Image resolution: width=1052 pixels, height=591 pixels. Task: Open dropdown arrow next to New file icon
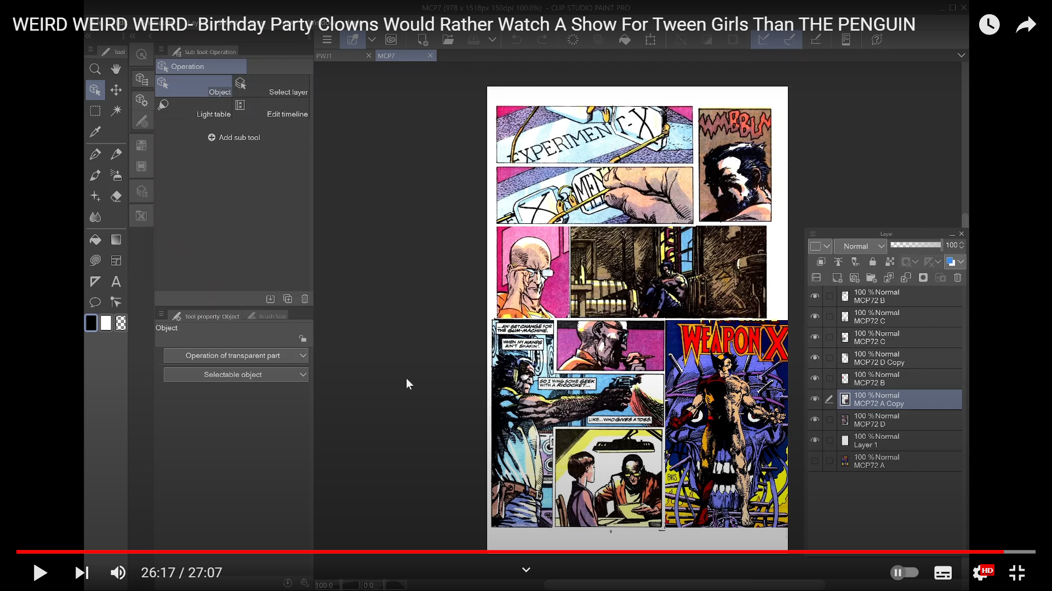pos(372,39)
